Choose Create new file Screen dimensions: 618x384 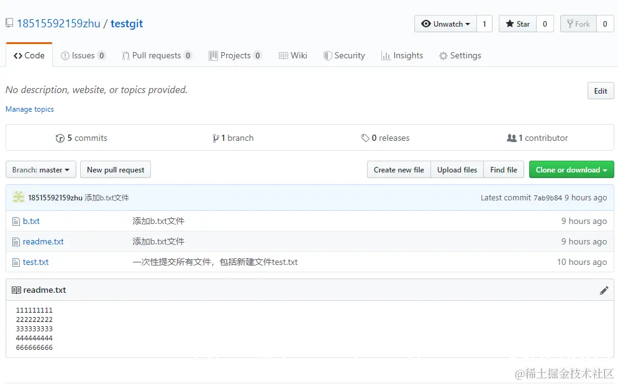[x=399, y=170]
